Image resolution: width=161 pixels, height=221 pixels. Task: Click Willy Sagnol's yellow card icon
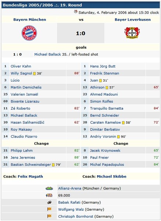[35, 73]
